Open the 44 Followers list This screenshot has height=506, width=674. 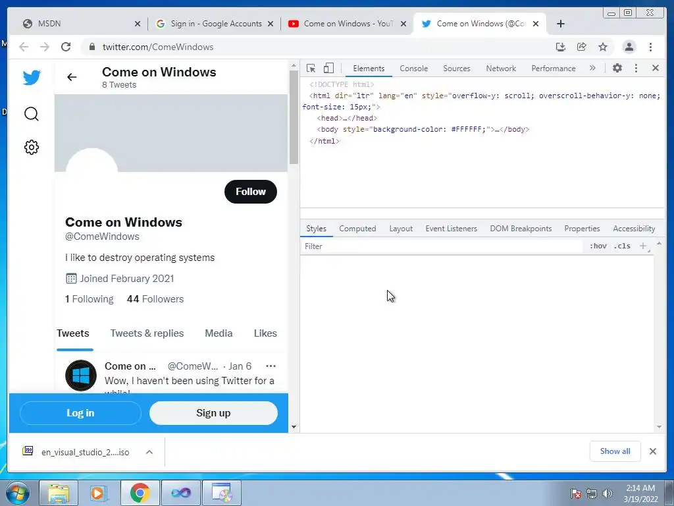pyautogui.click(x=155, y=299)
